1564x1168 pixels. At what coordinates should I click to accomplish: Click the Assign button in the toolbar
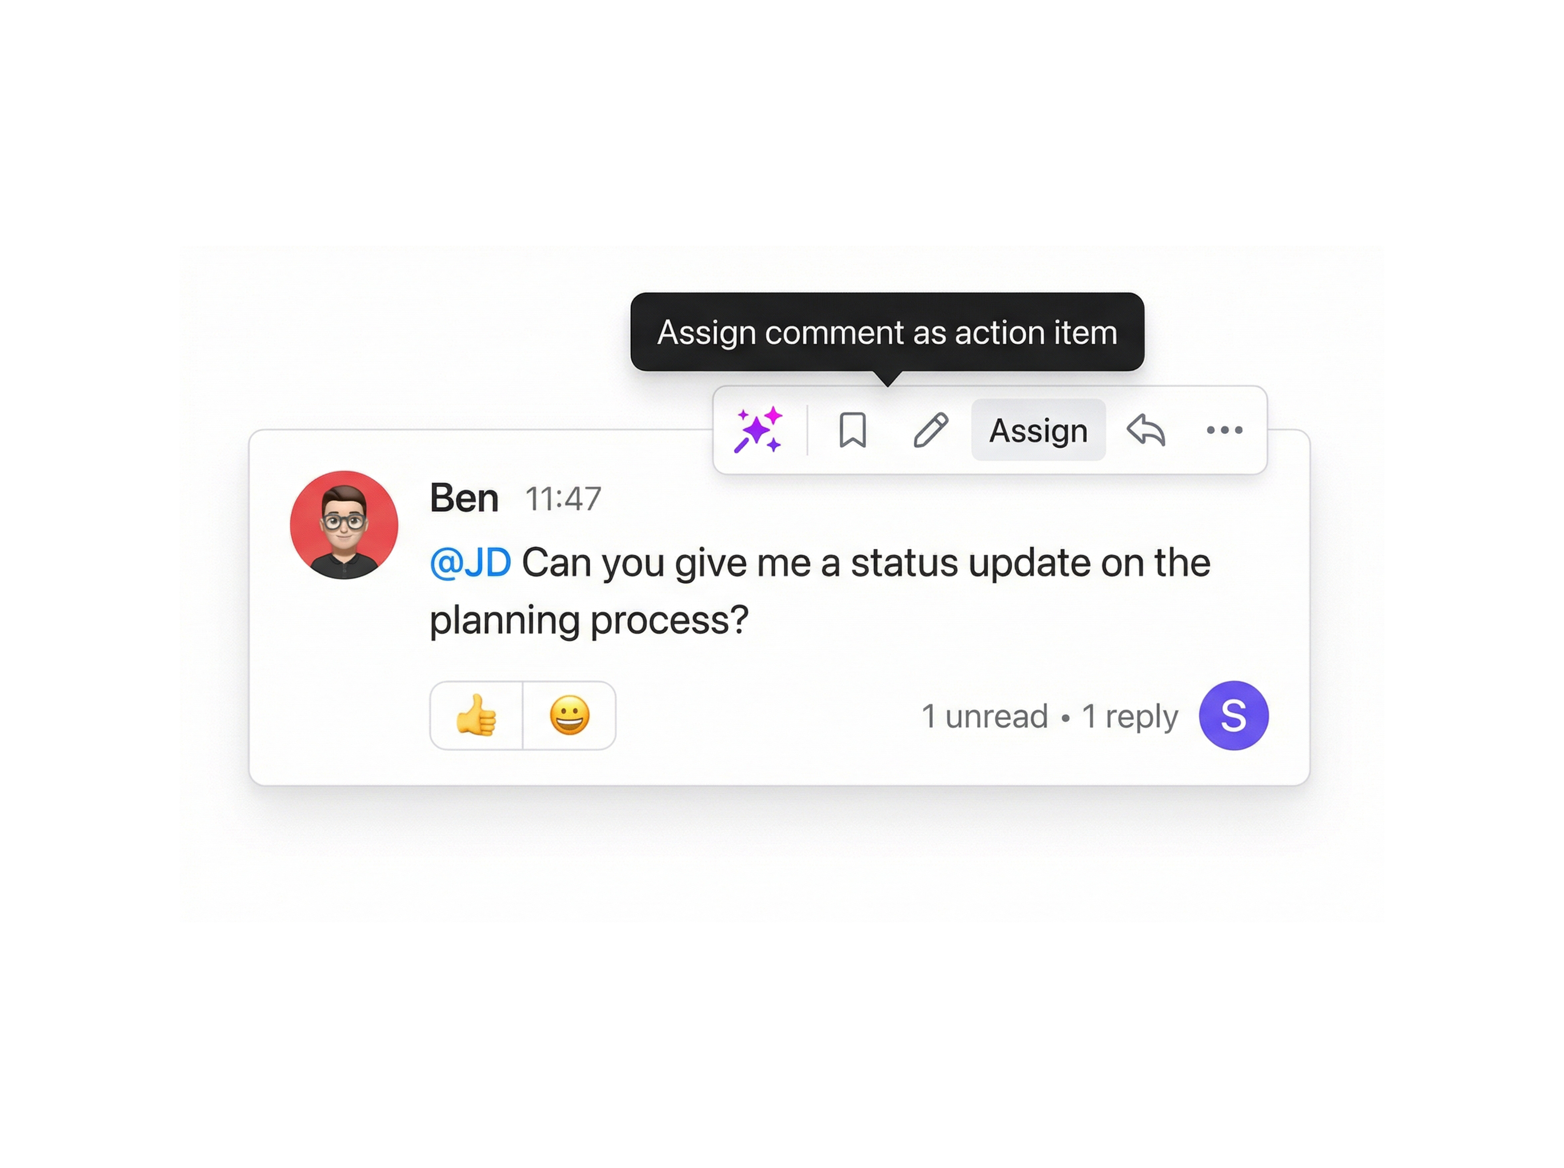pos(1037,430)
